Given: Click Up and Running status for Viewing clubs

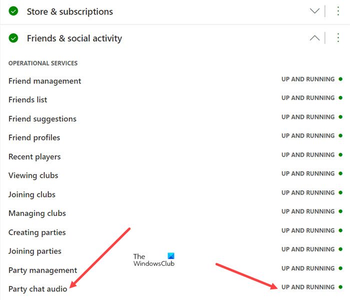Looking at the screenshot, I should pos(308,173).
